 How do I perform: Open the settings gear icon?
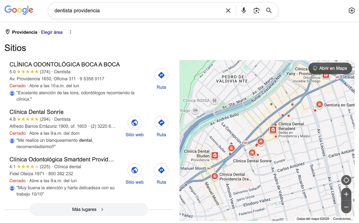tap(352, 11)
